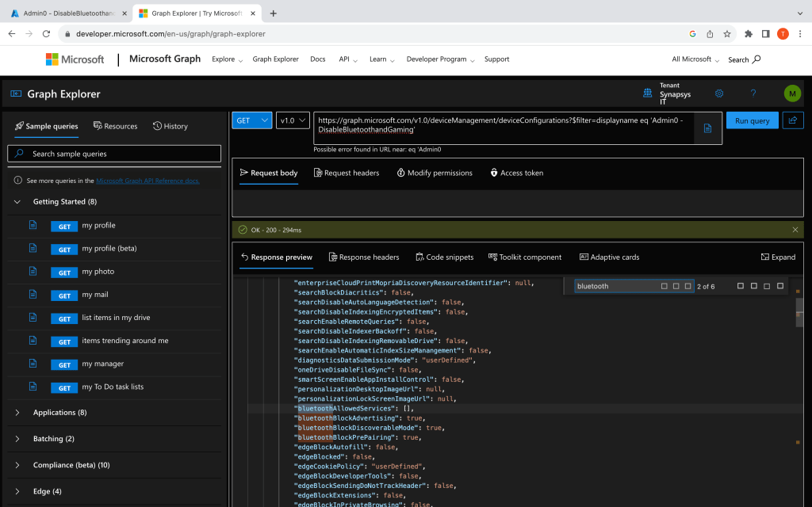
Task: Switch to the Response headers tab
Action: coord(363,257)
